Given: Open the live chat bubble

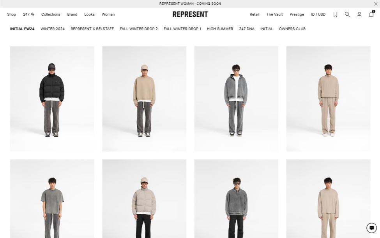Looking at the screenshot, I should pyautogui.click(x=371, y=228).
